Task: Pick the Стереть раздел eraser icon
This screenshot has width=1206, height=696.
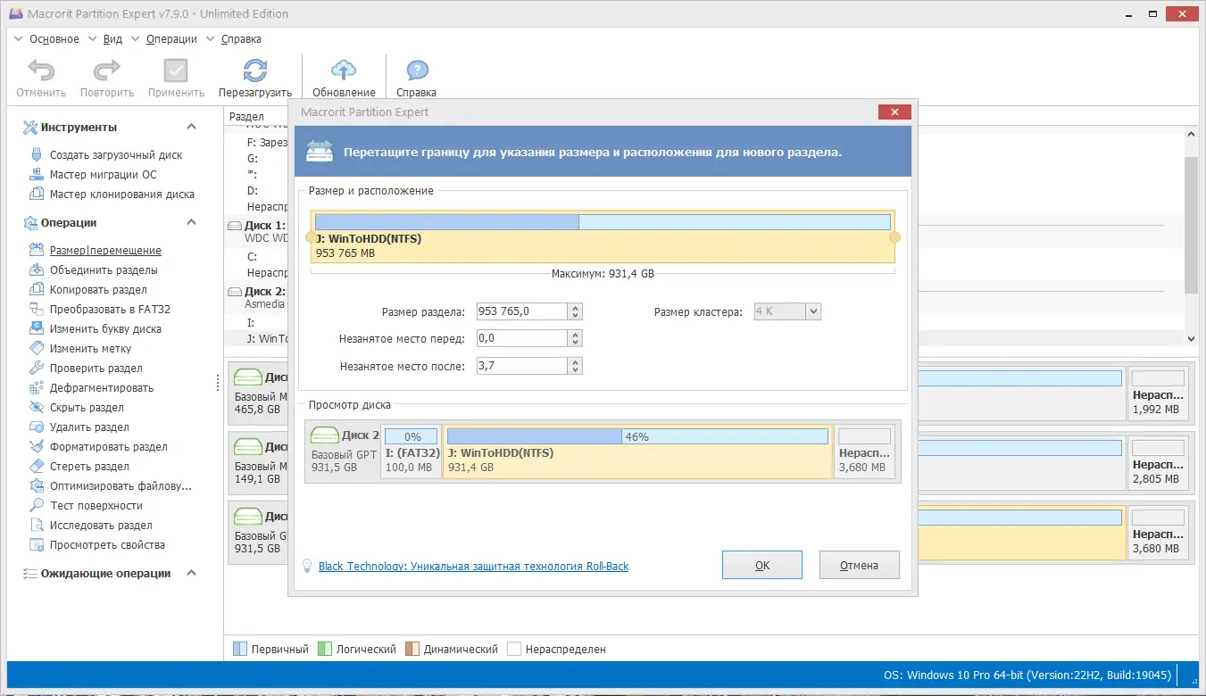Action: click(x=37, y=466)
